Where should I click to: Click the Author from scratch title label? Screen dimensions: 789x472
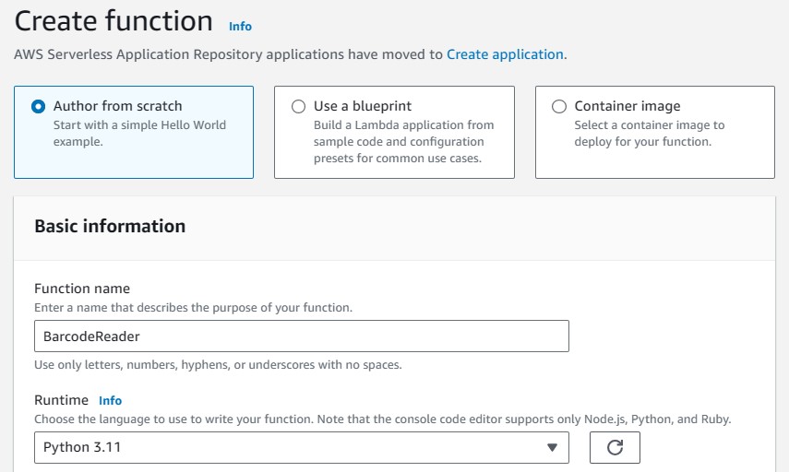117,106
